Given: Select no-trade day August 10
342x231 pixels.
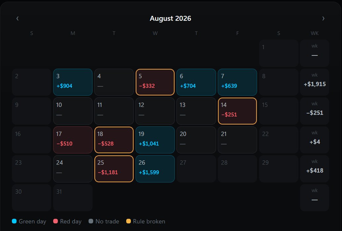Looking at the screenshot, I should tap(73, 111).
